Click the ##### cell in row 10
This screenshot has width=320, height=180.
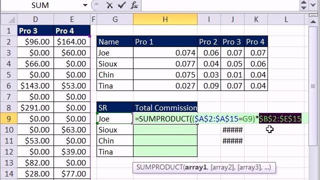tap(232, 129)
